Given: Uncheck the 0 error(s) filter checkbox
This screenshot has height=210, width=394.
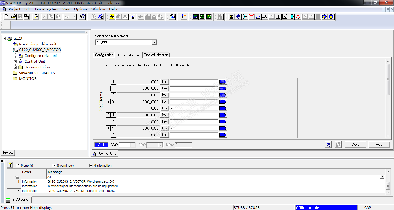Looking at the screenshot, I should click(x=18, y=166).
